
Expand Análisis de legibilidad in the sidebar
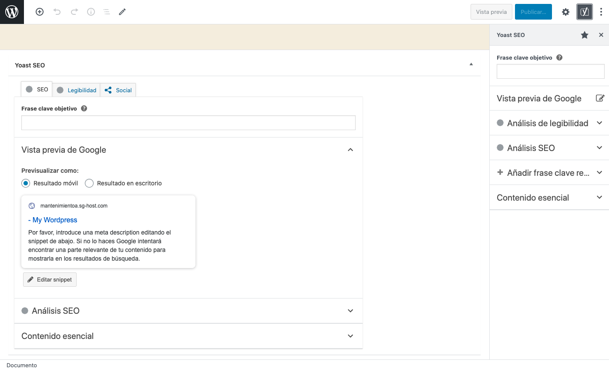599,123
